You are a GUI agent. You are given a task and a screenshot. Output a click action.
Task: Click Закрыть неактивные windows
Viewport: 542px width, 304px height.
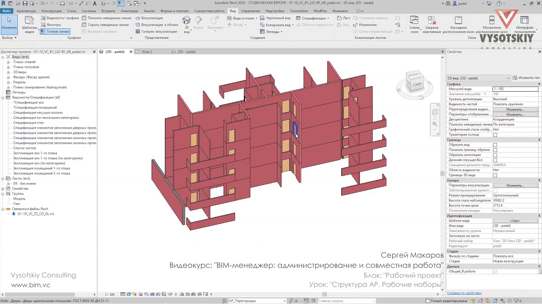[431, 24]
